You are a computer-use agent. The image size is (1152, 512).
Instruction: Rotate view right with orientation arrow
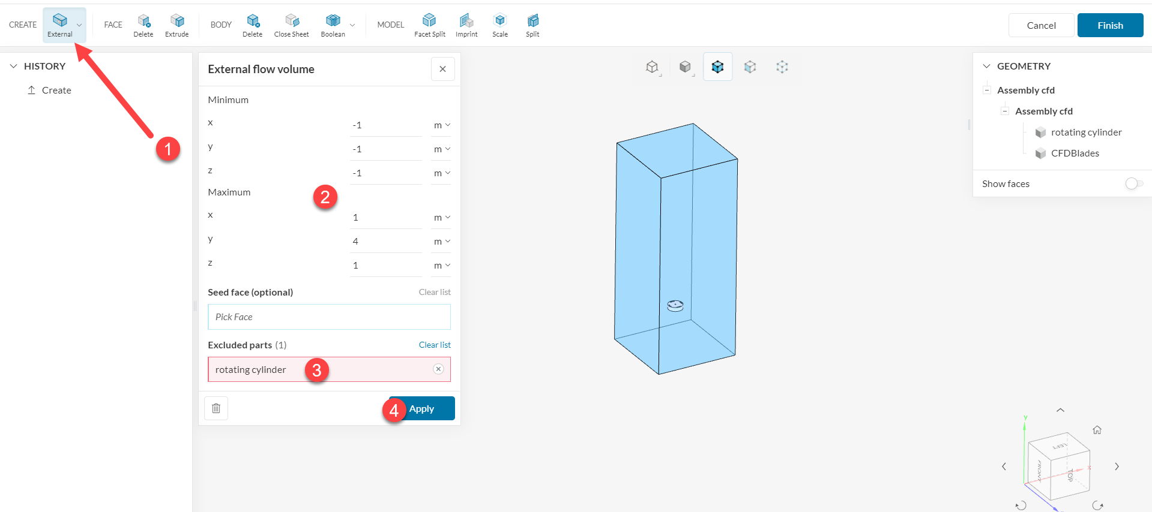[x=1117, y=466]
